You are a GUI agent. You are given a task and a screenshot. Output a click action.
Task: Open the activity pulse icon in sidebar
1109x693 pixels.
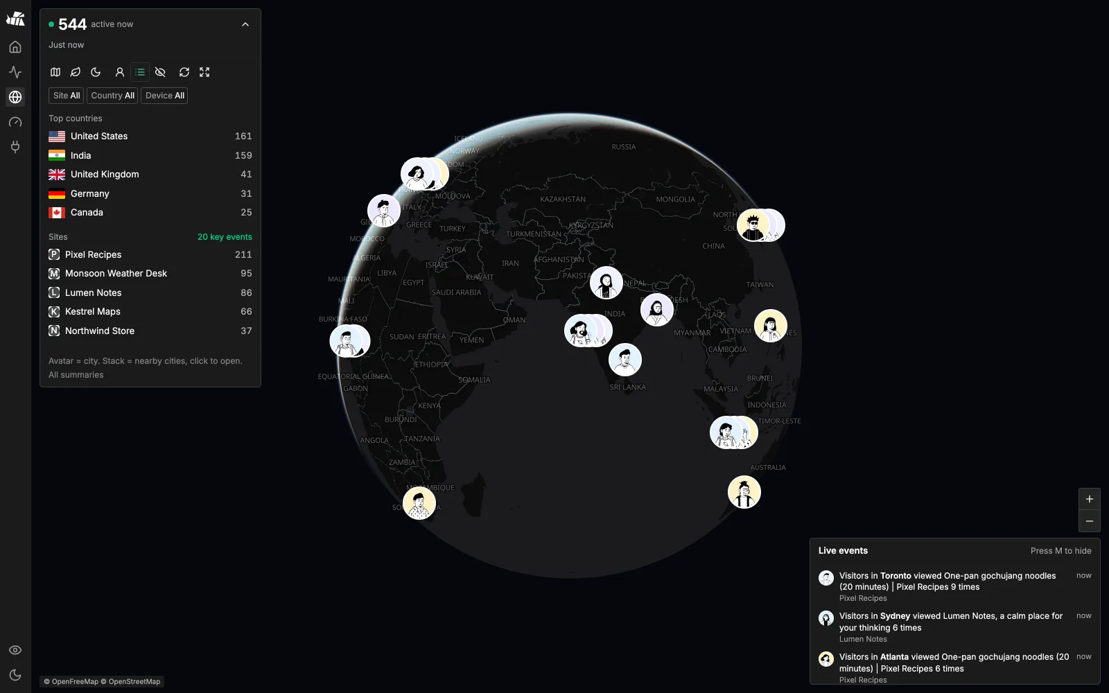pos(15,72)
